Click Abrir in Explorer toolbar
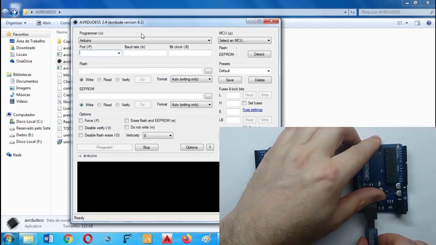436x245 pixels. 44,23
